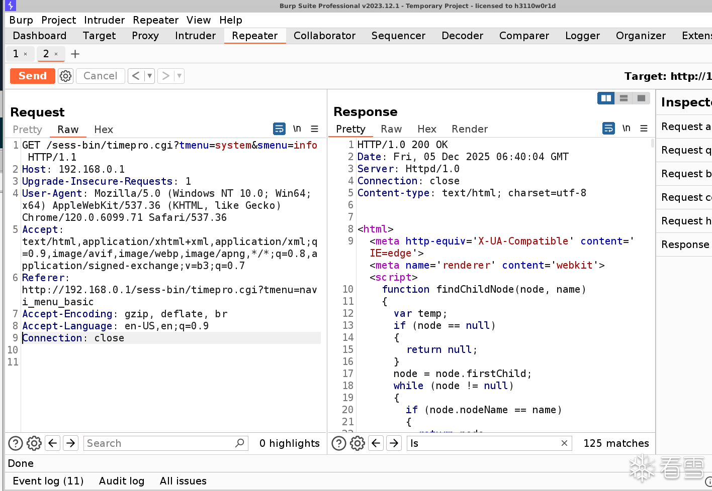
Task: Switch to combined tabbed layout view
Action: point(641,98)
